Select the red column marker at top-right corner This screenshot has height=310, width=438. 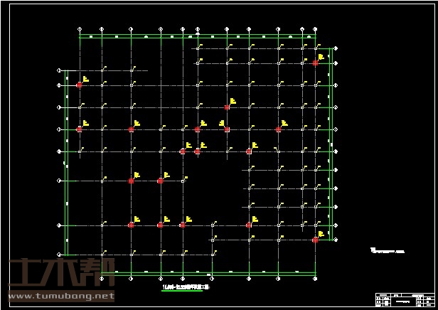(x=315, y=63)
